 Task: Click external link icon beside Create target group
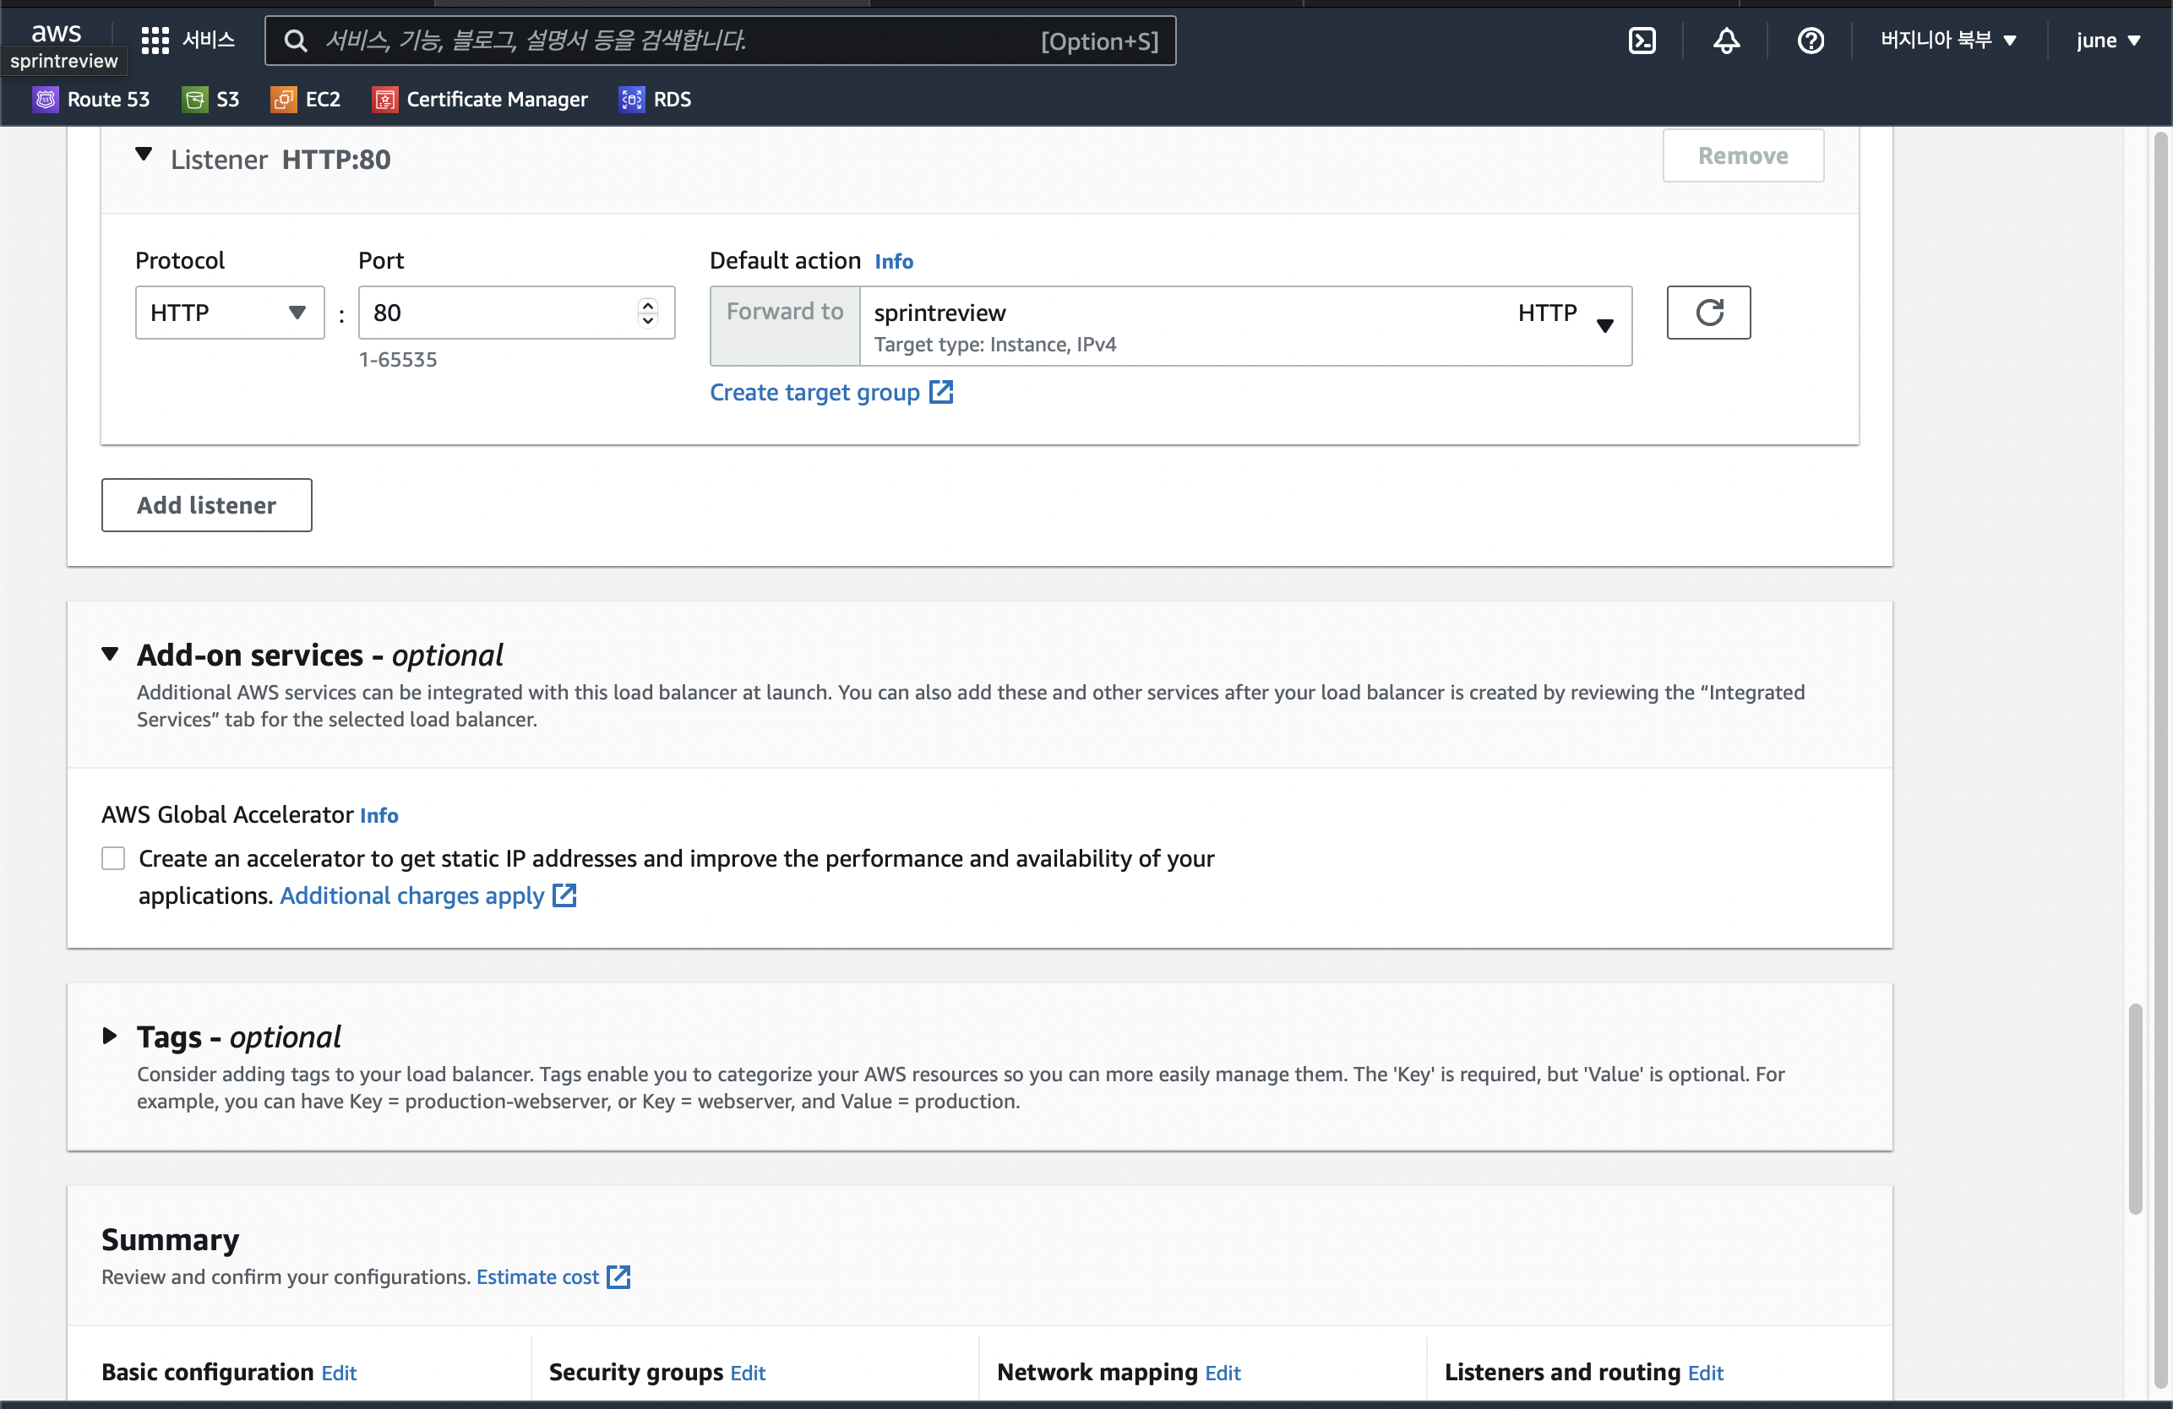[940, 392]
